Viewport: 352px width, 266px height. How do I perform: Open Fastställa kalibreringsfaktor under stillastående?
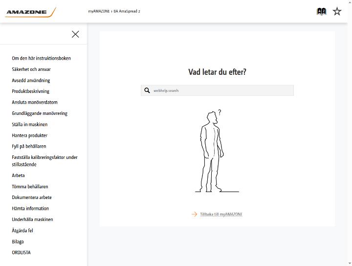(44, 161)
